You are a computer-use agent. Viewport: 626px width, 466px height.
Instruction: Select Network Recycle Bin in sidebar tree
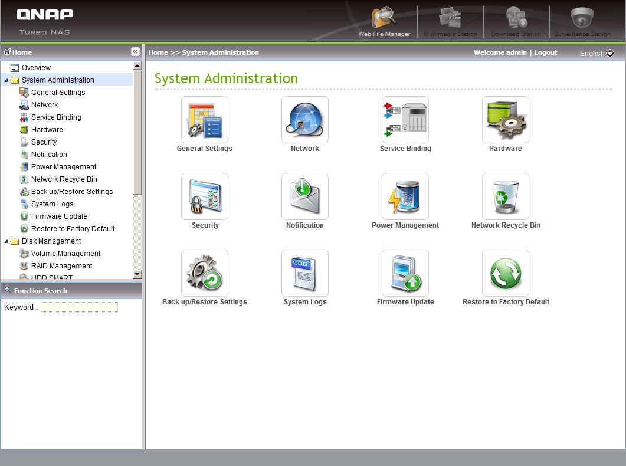point(64,179)
